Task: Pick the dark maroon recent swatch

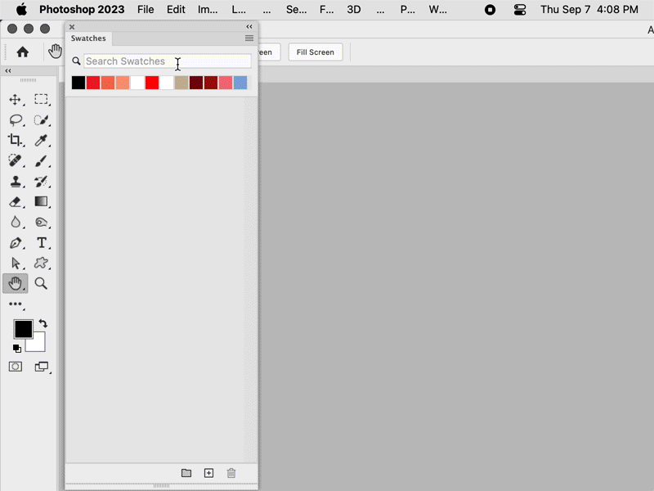Action: coord(196,83)
